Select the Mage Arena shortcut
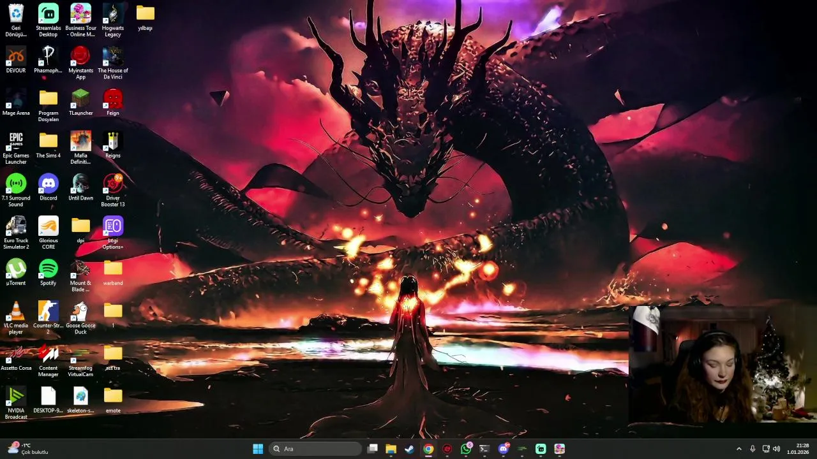 16,102
